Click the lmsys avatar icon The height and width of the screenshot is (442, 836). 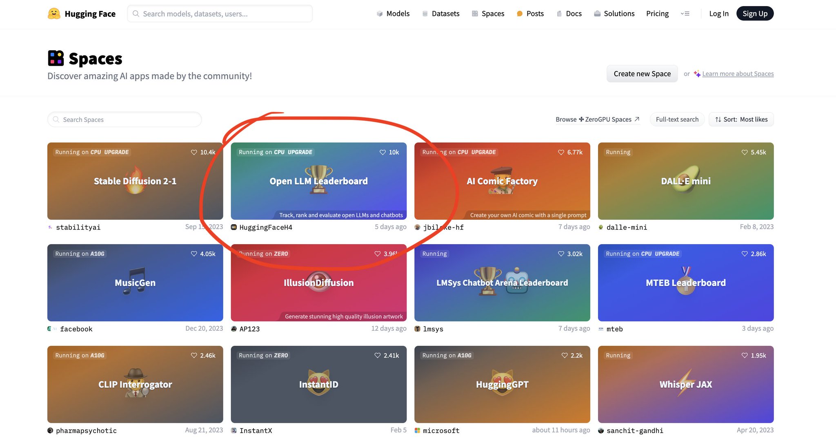point(417,329)
